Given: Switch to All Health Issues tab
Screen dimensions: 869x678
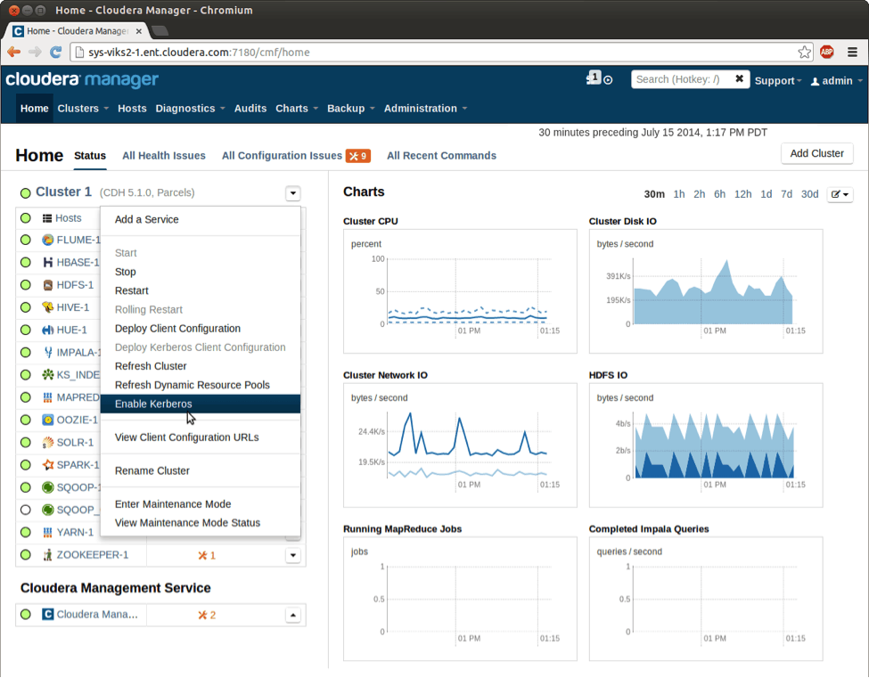Looking at the screenshot, I should tap(164, 156).
